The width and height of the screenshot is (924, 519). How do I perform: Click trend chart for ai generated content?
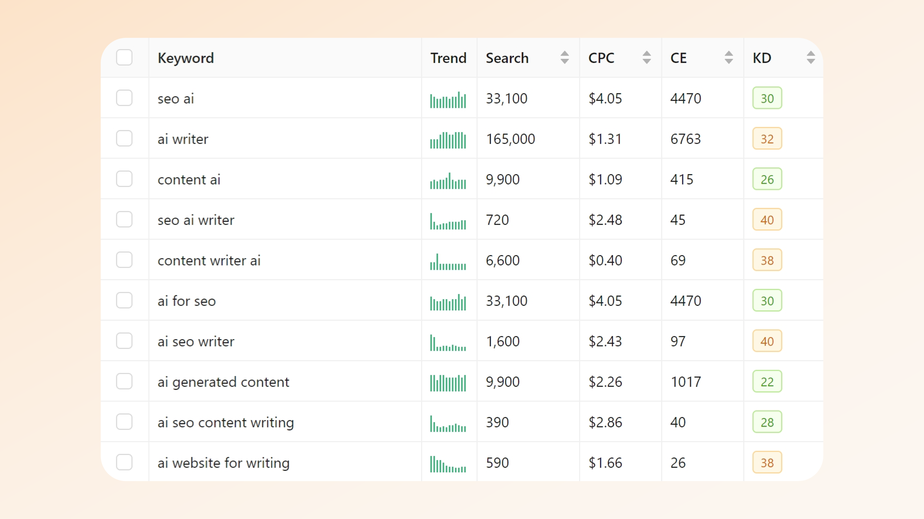point(448,383)
